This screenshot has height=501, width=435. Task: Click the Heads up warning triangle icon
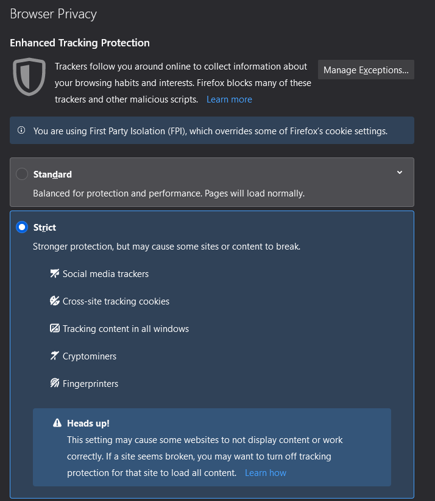click(x=57, y=423)
